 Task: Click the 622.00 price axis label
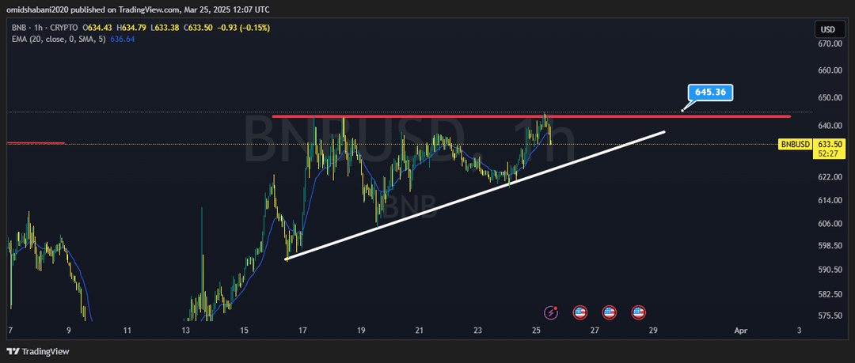[830, 177]
